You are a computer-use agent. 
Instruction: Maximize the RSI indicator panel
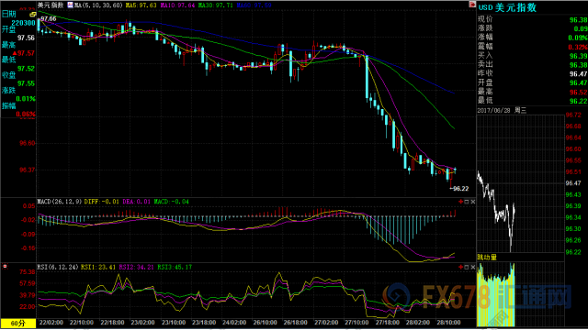point(467,267)
